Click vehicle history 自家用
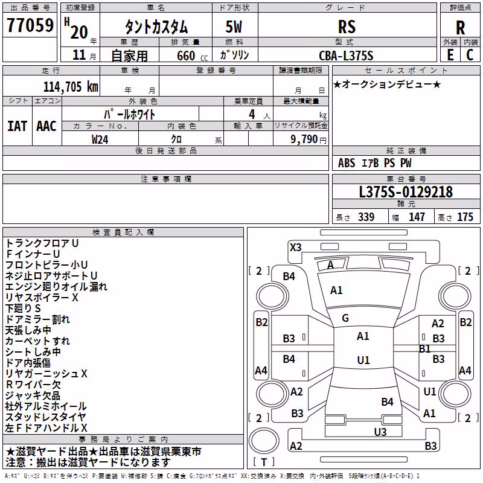The height and width of the screenshot is (483, 483). (x=129, y=56)
